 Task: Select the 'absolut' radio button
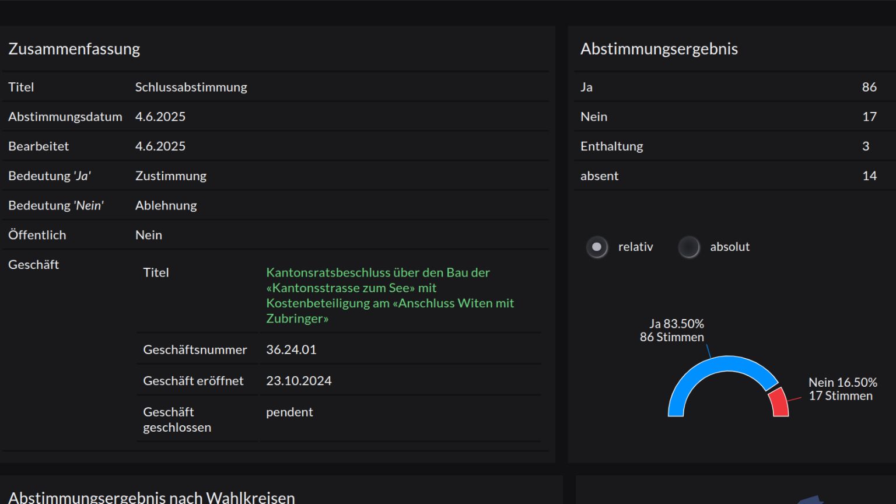(688, 247)
